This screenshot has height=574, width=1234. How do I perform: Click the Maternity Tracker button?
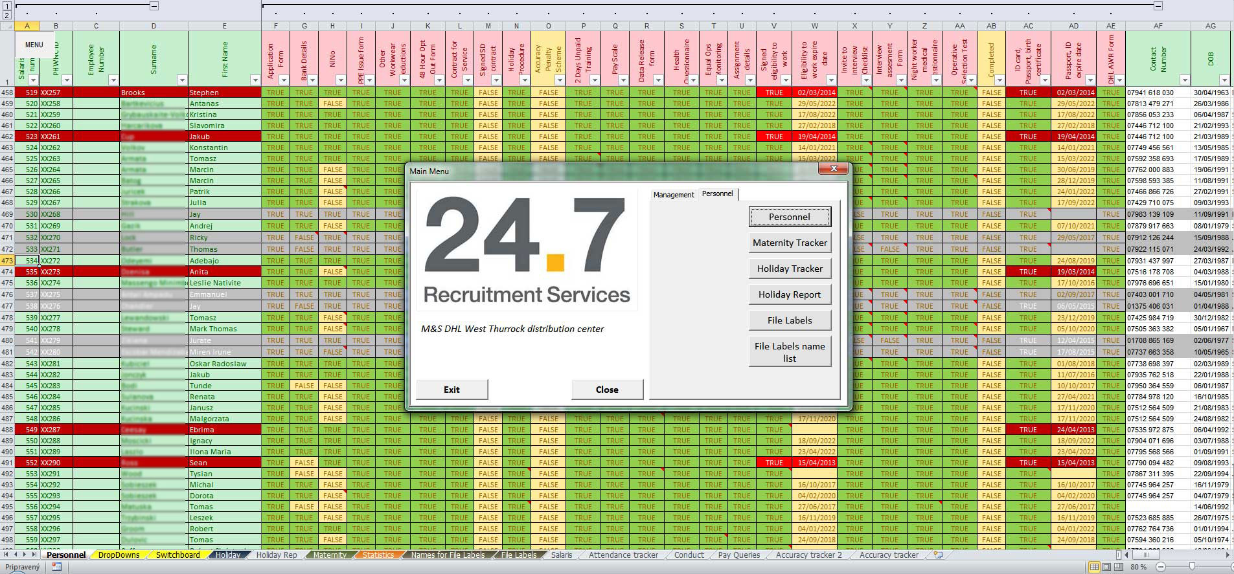pyautogui.click(x=790, y=243)
